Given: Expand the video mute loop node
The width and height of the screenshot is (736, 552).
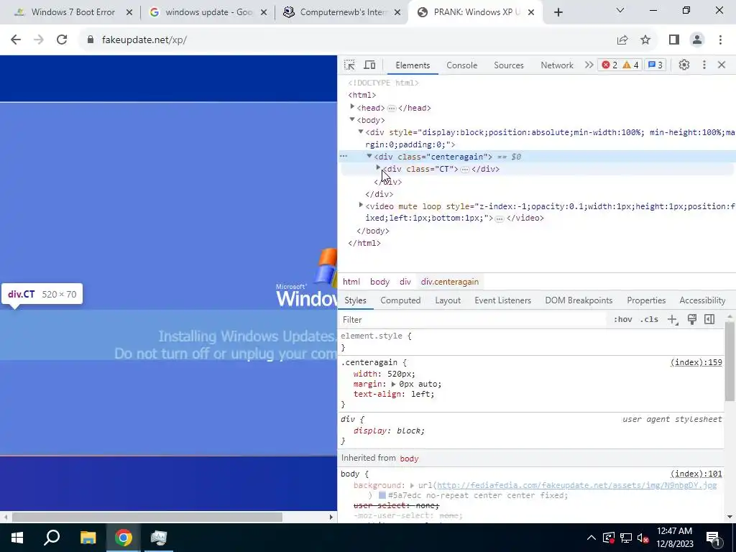Looking at the screenshot, I should (361, 205).
